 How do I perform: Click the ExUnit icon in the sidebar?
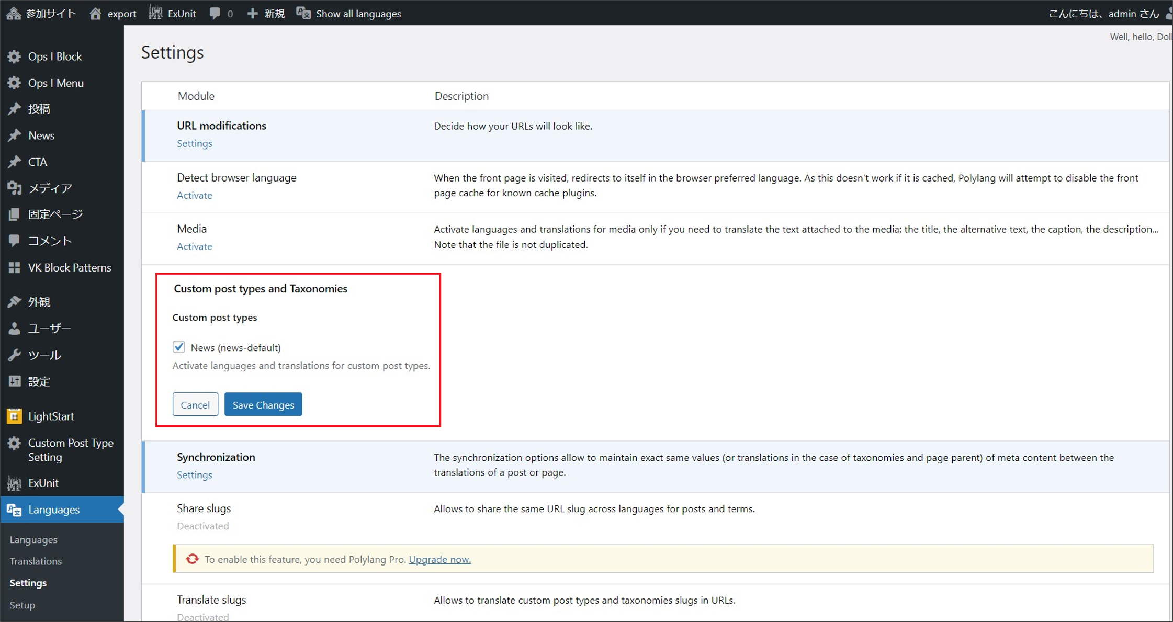(14, 483)
